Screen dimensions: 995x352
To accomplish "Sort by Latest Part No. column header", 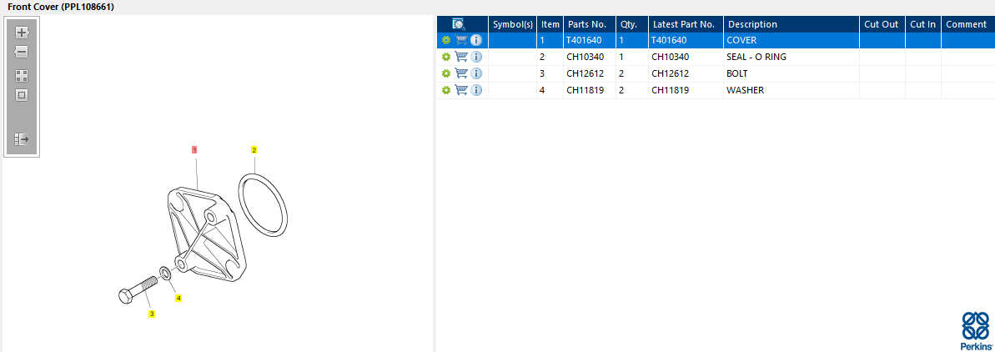I will (x=686, y=24).
